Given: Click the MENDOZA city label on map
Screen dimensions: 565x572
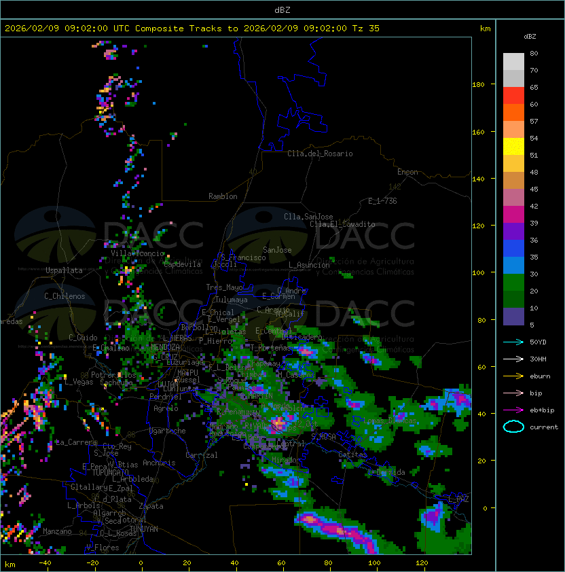Looking at the screenshot, I should tap(165, 347).
